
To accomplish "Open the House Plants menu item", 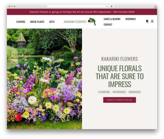I will click(x=37, y=22).
